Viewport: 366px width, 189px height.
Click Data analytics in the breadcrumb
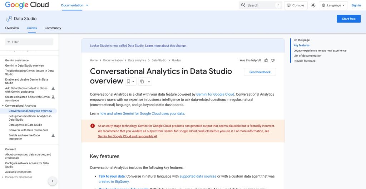(137, 60)
